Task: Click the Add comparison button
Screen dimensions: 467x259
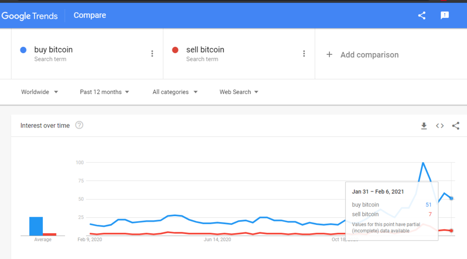Action: coord(362,55)
